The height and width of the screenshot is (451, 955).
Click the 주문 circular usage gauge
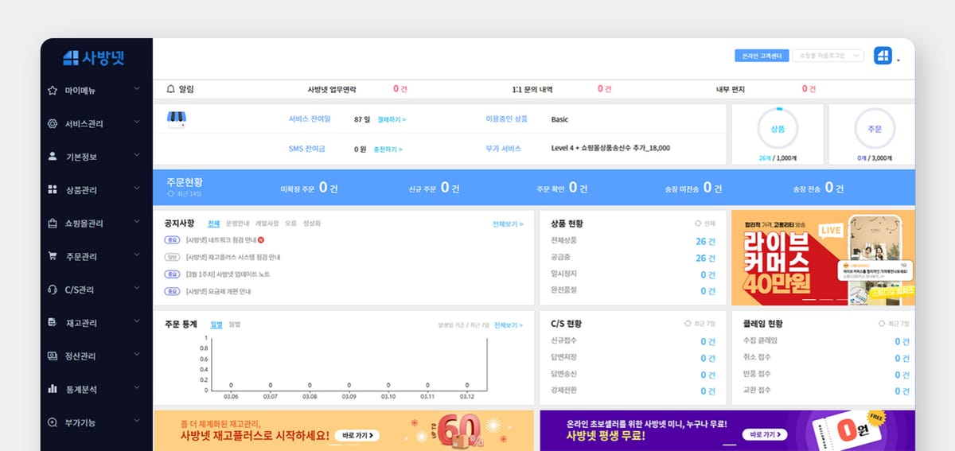[875, 127]
